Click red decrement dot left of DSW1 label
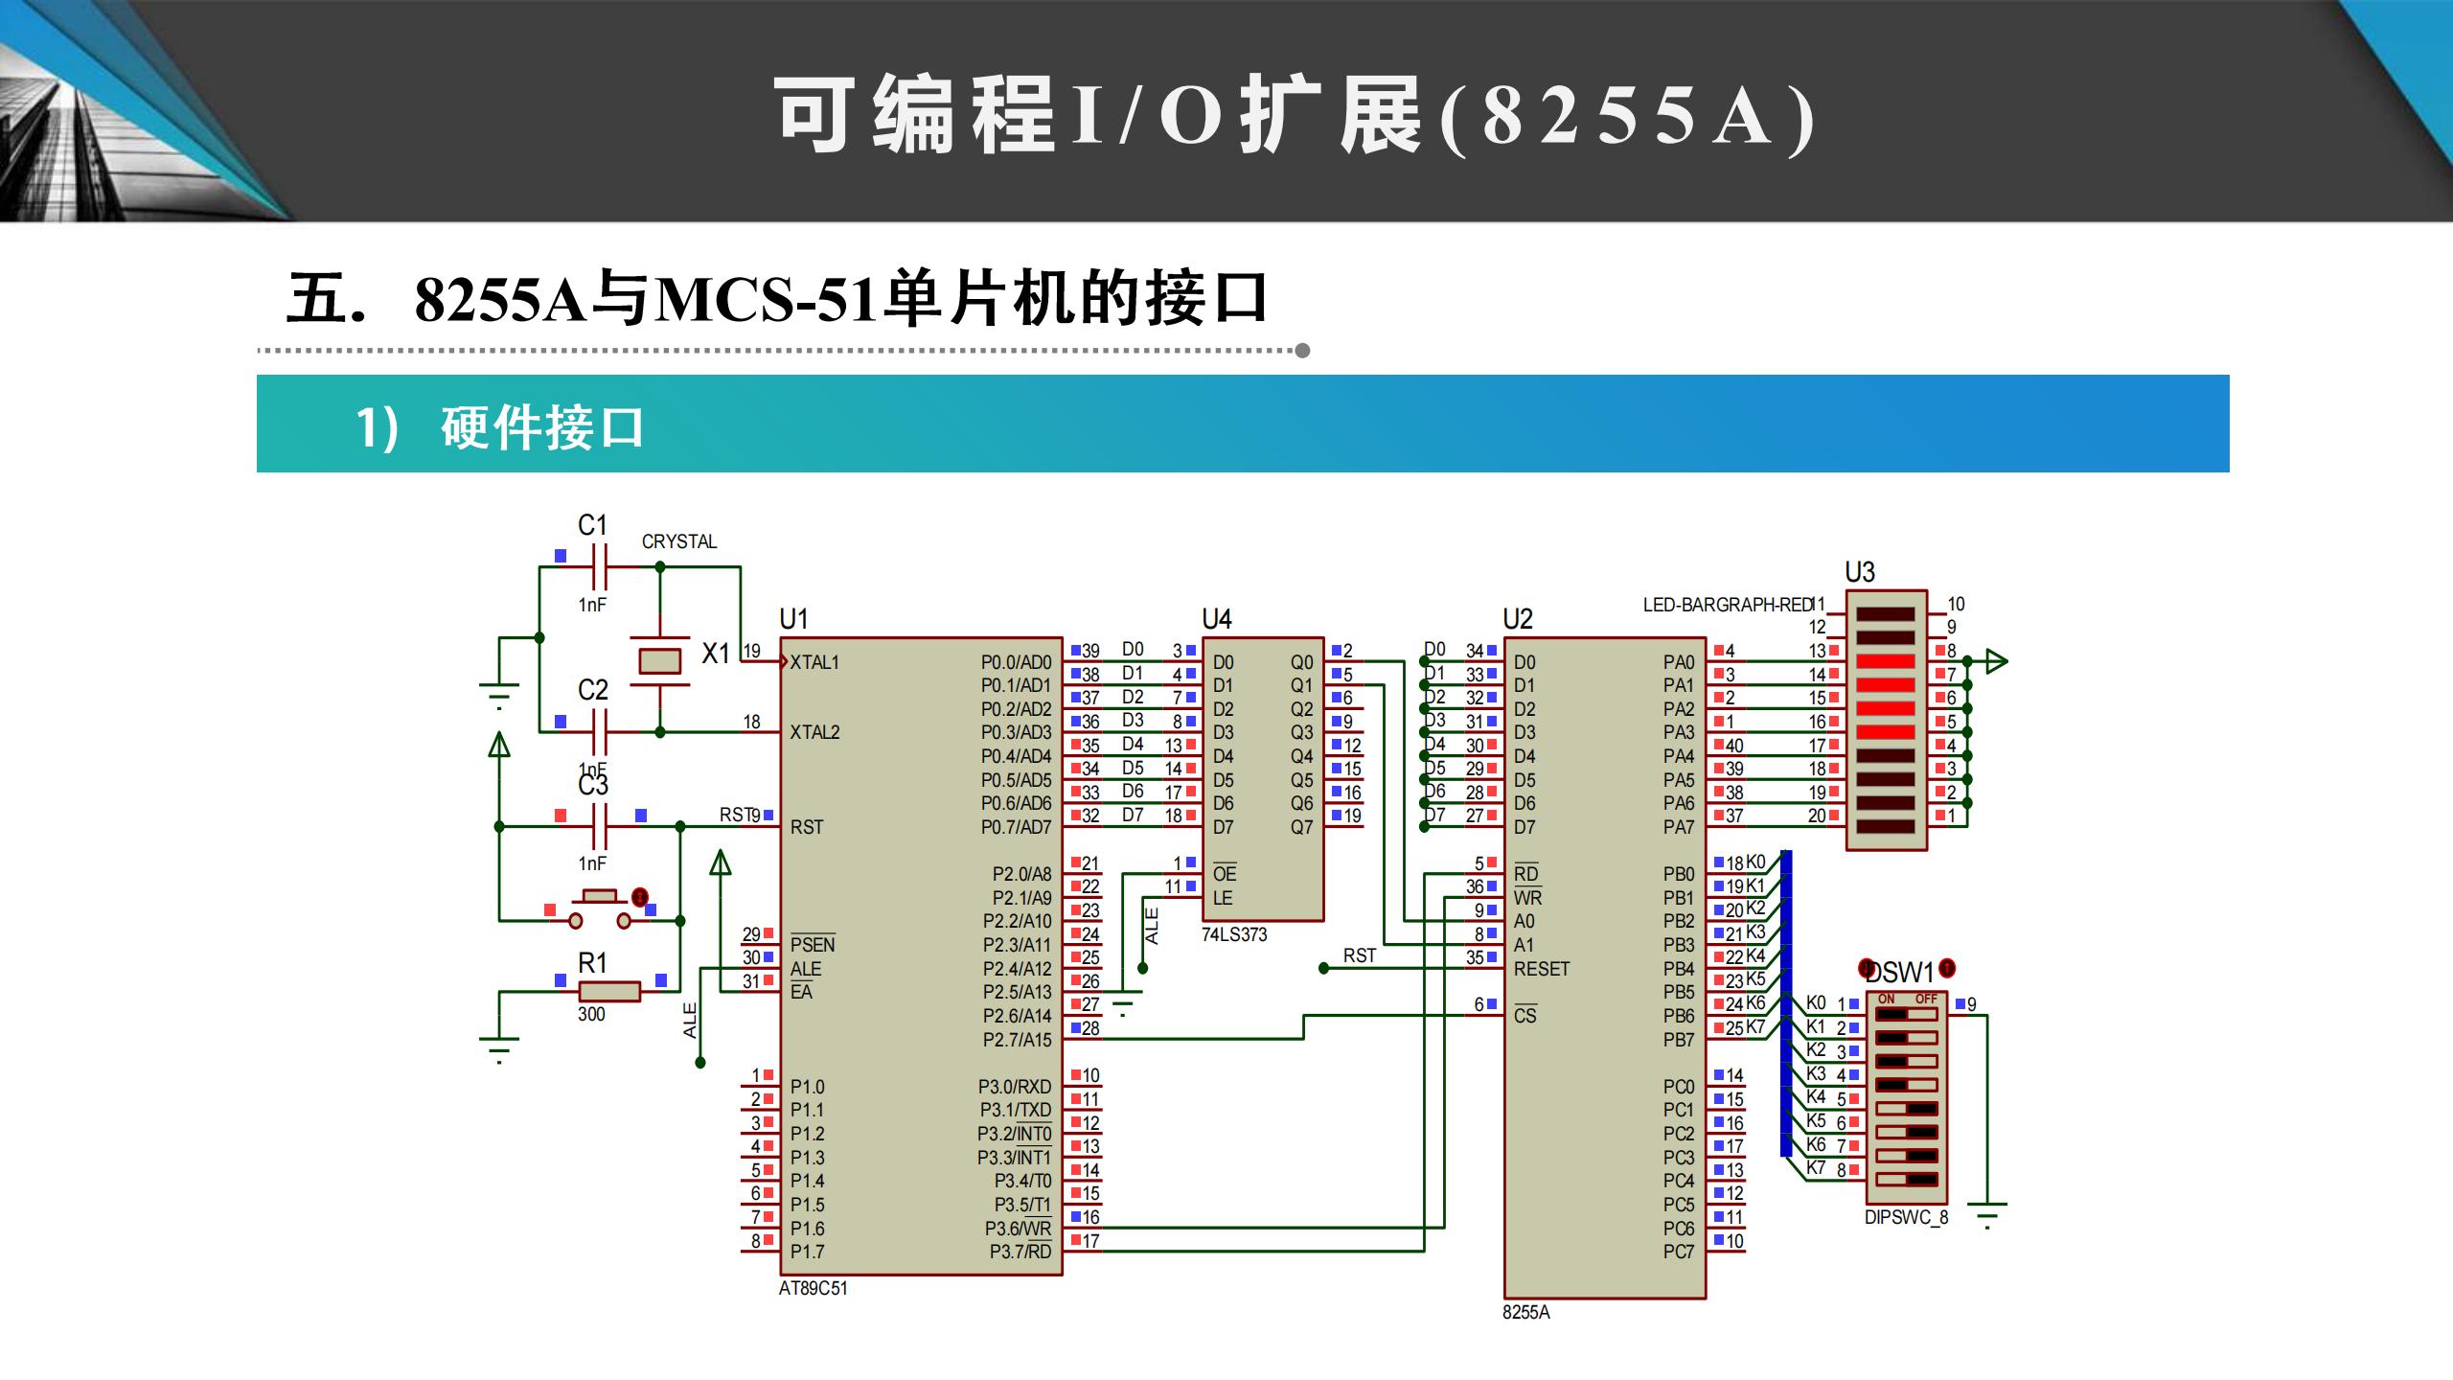Image resolution: width=2453 pixels, height=1380 pixels. tap(1866, 969)
